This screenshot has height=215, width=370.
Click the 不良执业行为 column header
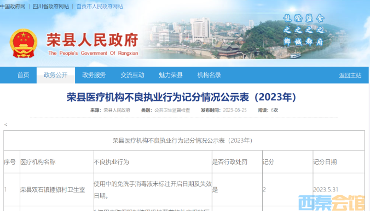pos(111,162)
